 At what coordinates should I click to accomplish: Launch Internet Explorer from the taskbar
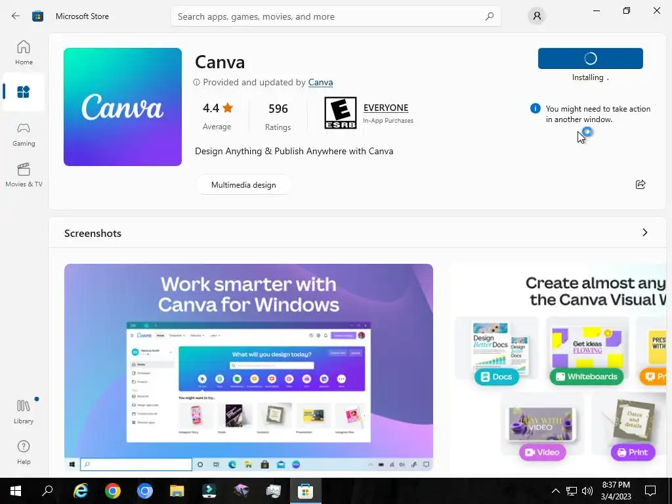click(x=80, y=490)
